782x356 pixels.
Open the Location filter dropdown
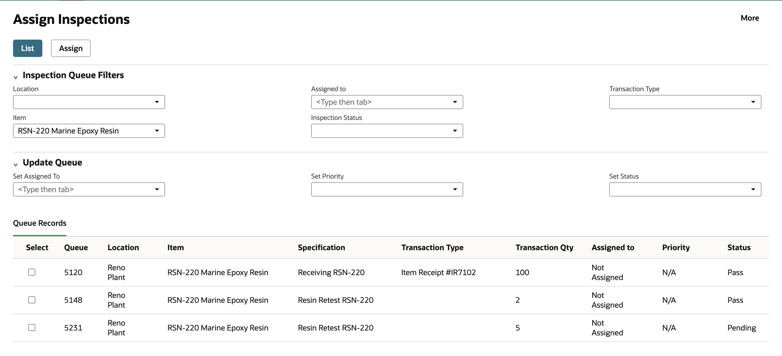click(x=89, y=102)
